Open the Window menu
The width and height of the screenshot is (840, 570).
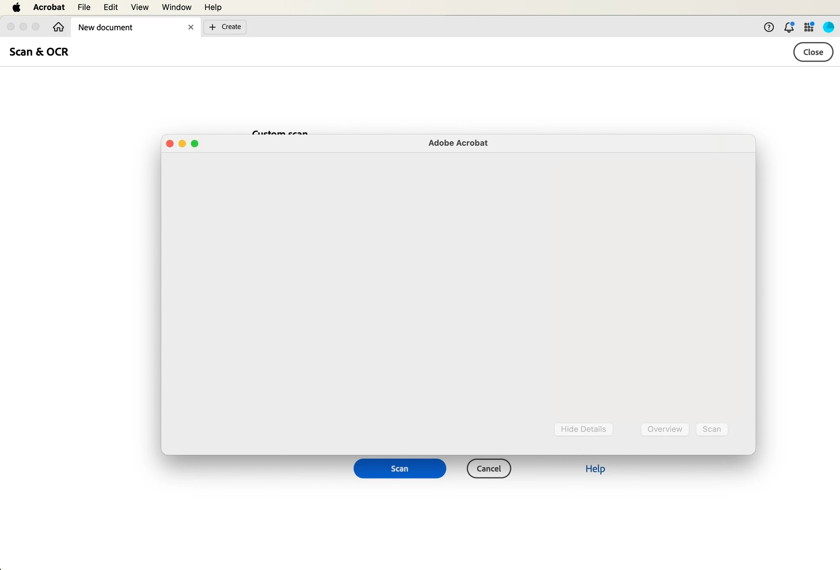coord(176,7)
